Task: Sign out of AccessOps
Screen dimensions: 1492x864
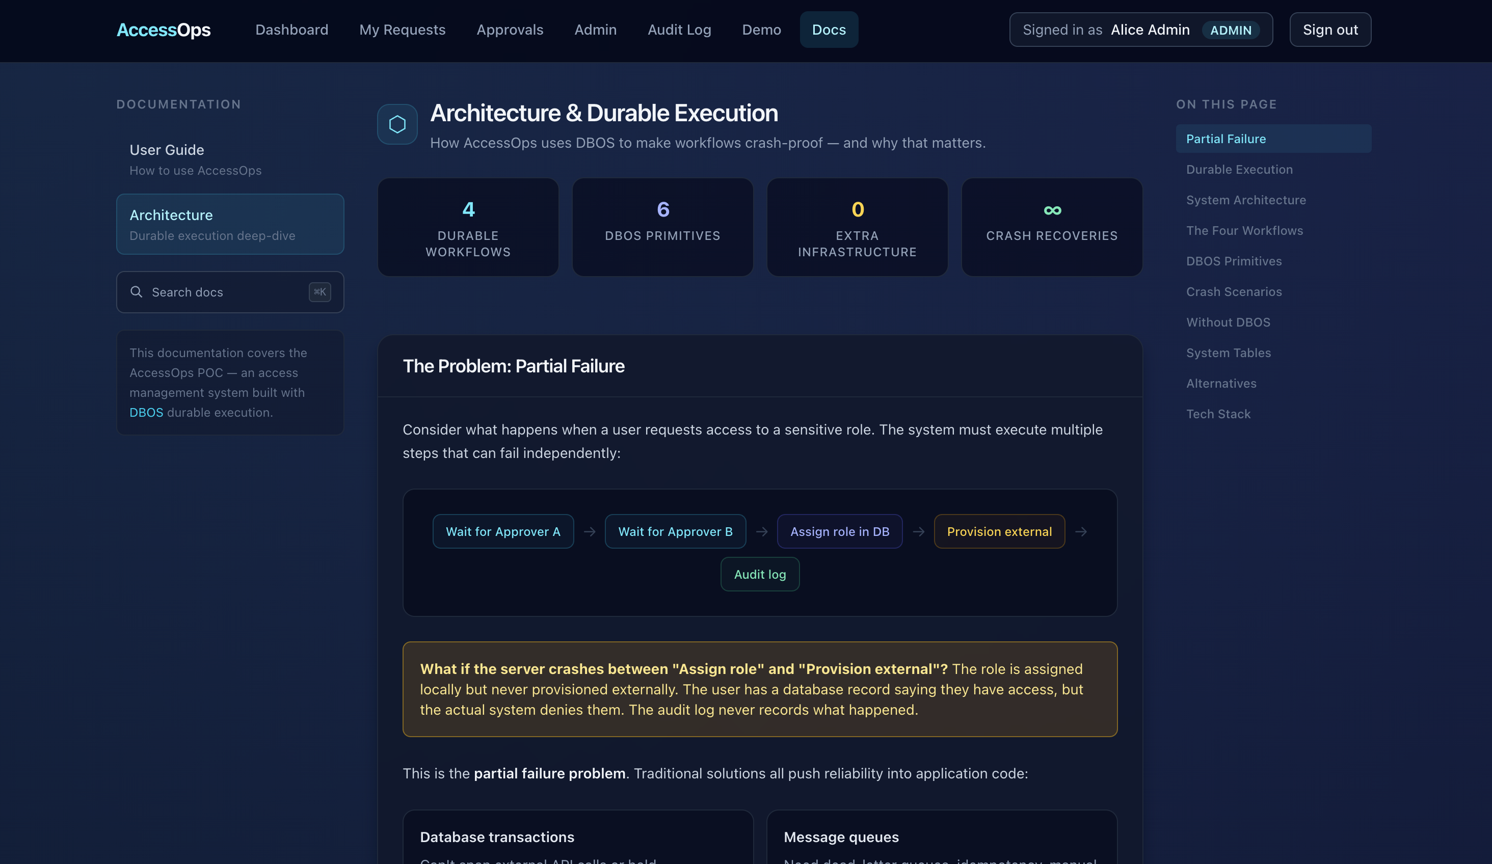Action: [1330, 29]
